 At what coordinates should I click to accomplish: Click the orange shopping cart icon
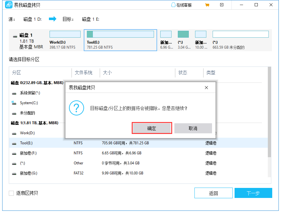pyautogui.click(x=207, y=5)
